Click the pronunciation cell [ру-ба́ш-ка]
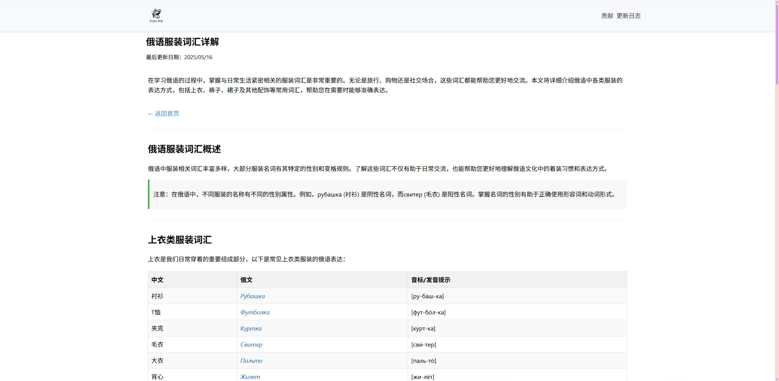The width and height of the screenshot is (779, 381). coord(427,296)
